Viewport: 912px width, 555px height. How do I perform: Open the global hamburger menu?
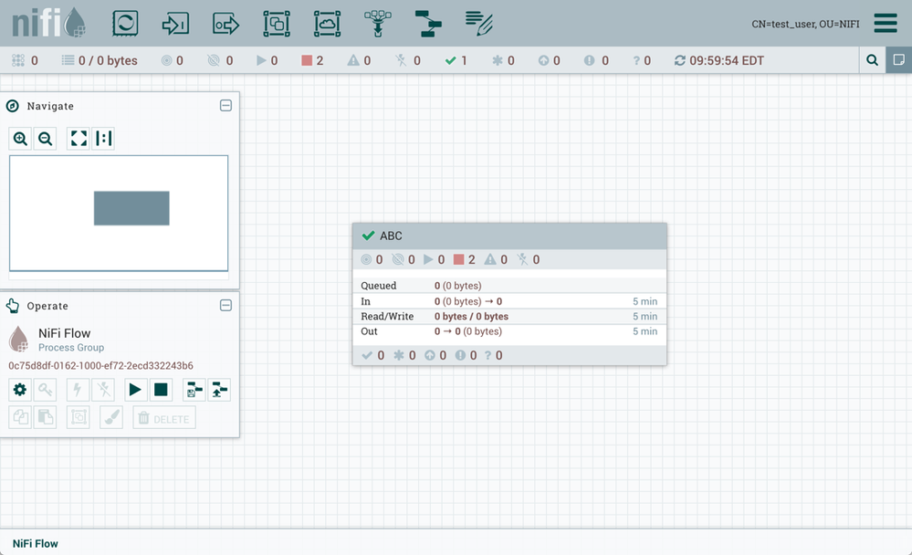(x=885, y=23)
